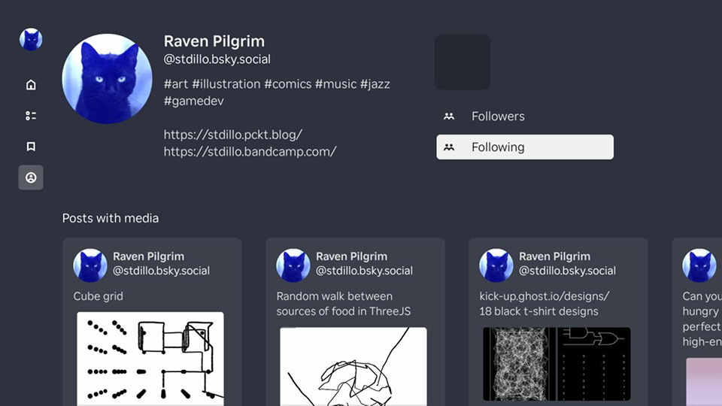The image size is (722, 406).
Task: Click the people icon beside Following
Action: pos(449,147)
